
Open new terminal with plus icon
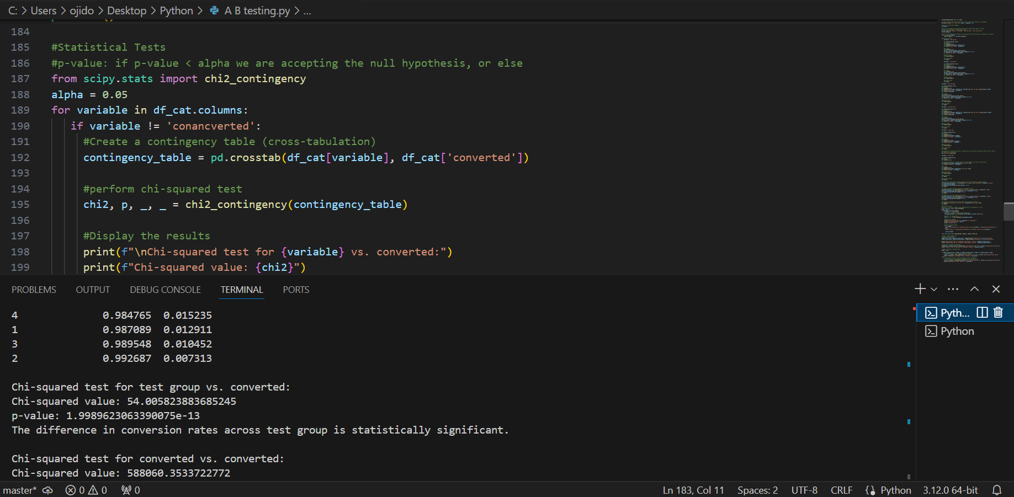pos(920,289)
